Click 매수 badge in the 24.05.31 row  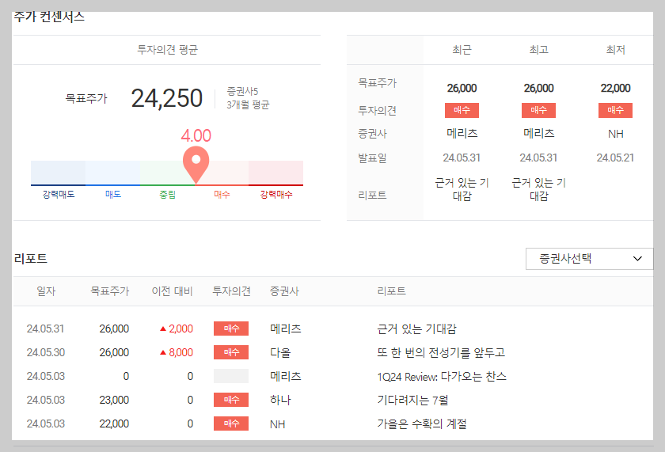(231, 329)
